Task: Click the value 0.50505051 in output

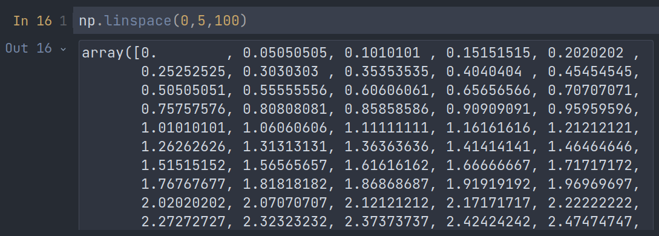Action: [x=183, y=90]
